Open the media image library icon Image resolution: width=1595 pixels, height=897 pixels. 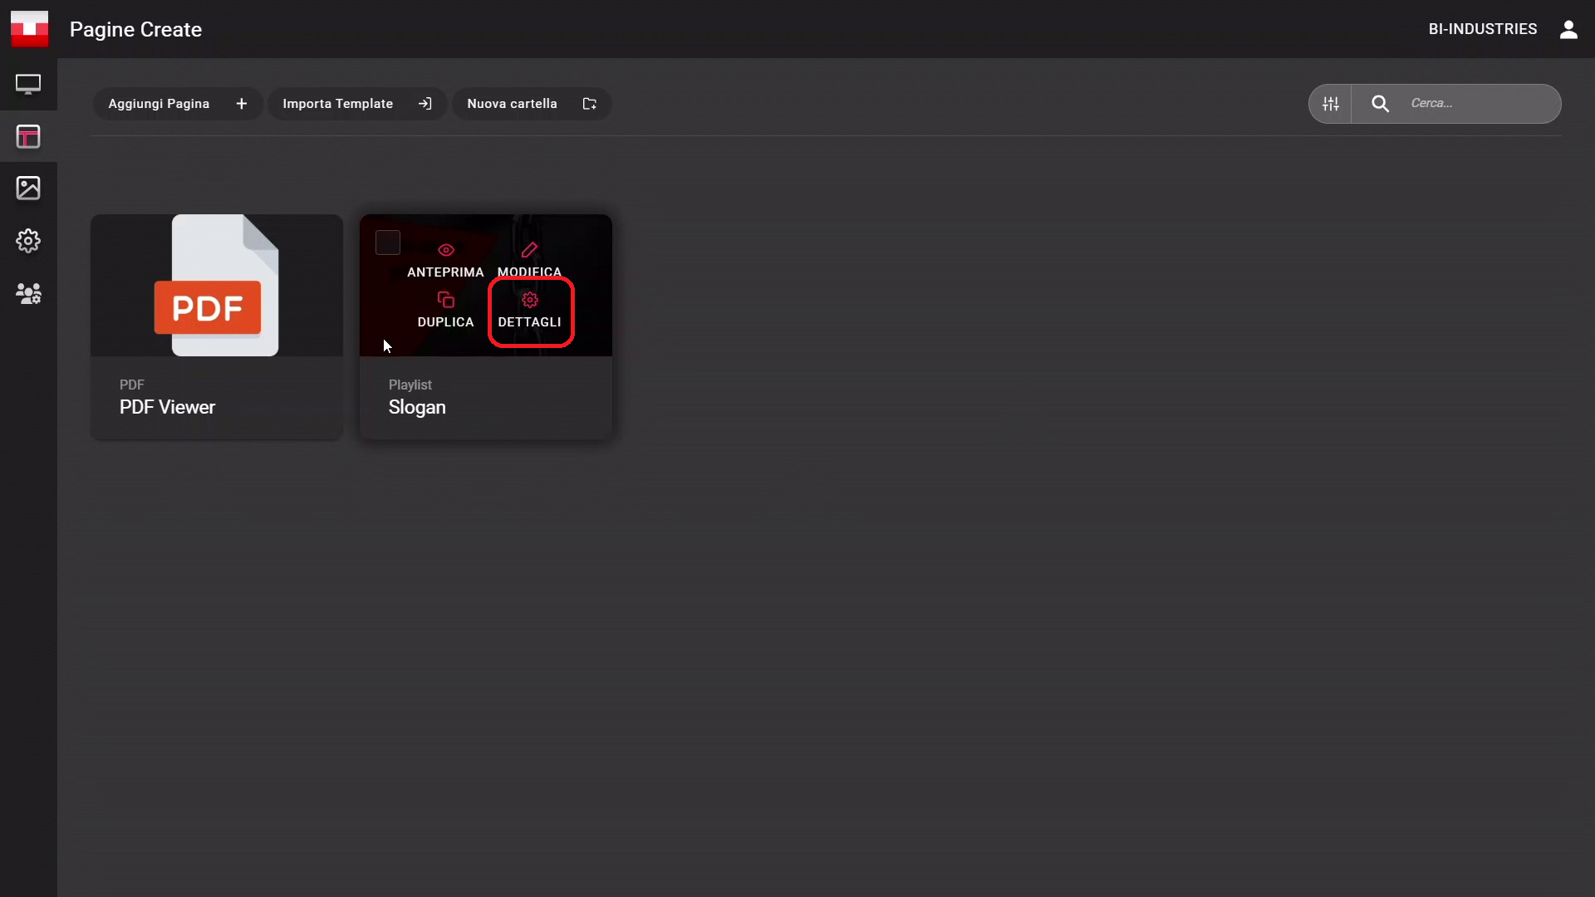pyautogui.click(x=28, y=188)
